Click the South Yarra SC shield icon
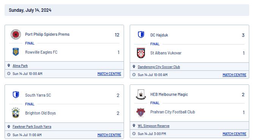The image size is (253, 140). pyautogui.click(x=16, y=95)
